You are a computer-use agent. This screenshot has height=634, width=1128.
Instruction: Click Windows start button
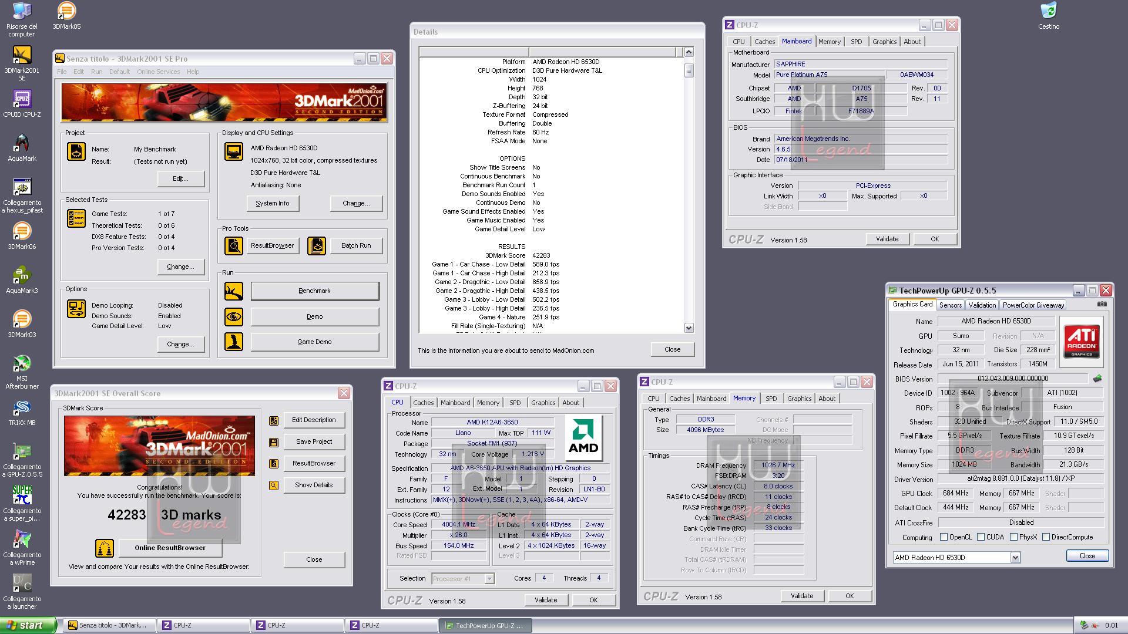pyautogui.click(x=28, y=625)
